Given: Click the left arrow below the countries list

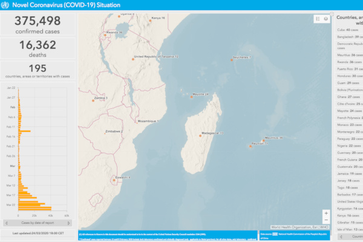Looking at the screenshot, I should click(x=341, y=237).
